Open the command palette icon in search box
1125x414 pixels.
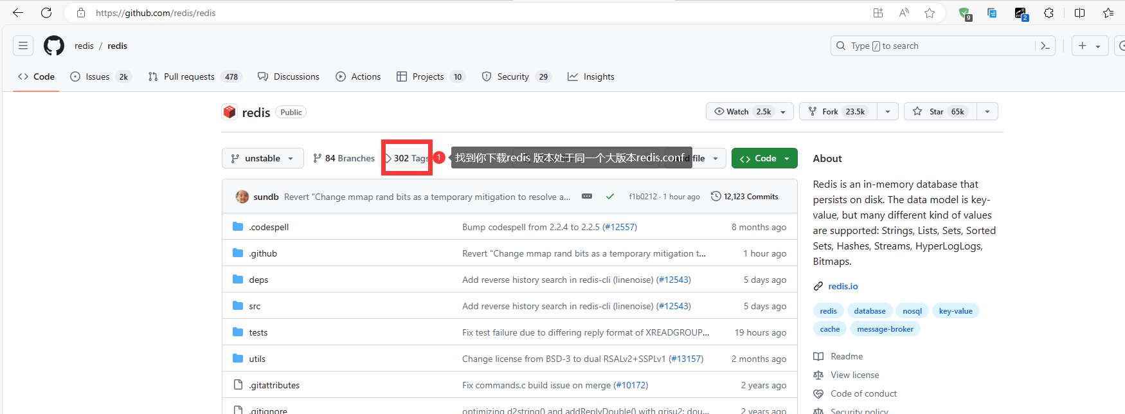(1045, 46)
